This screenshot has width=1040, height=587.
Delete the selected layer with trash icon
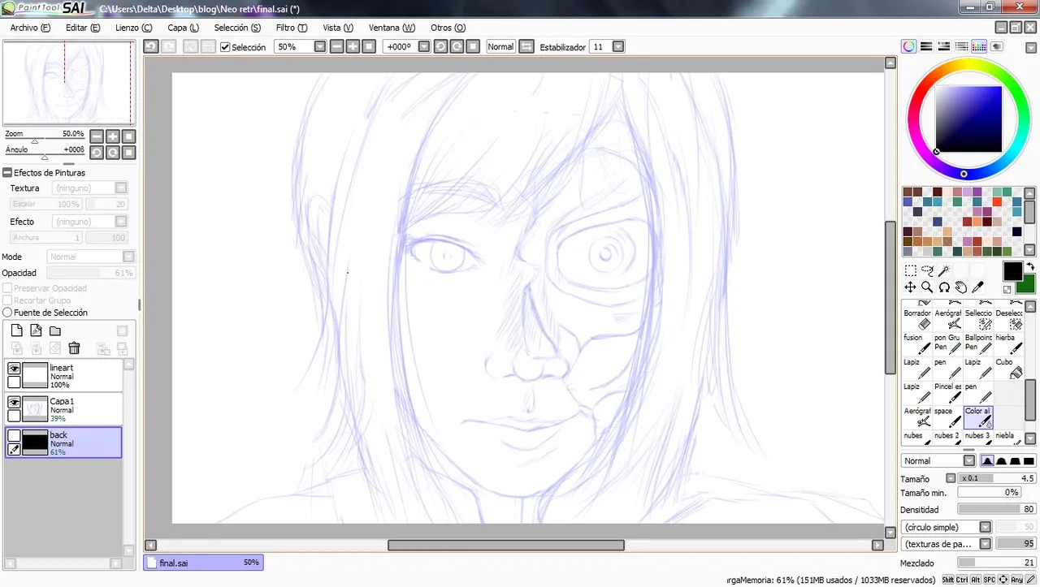[x=74, y=348]
